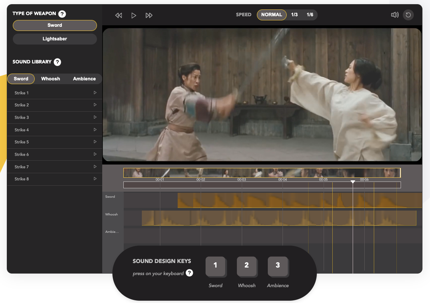Image resolution: width=430 pixels, height=303 pixels.
Task: Mute the video with the speaker icon
Action: click(395, 15)
